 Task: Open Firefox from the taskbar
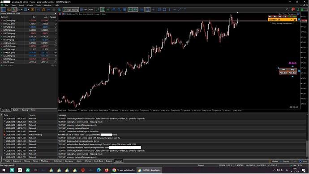[x=107, y=170]
